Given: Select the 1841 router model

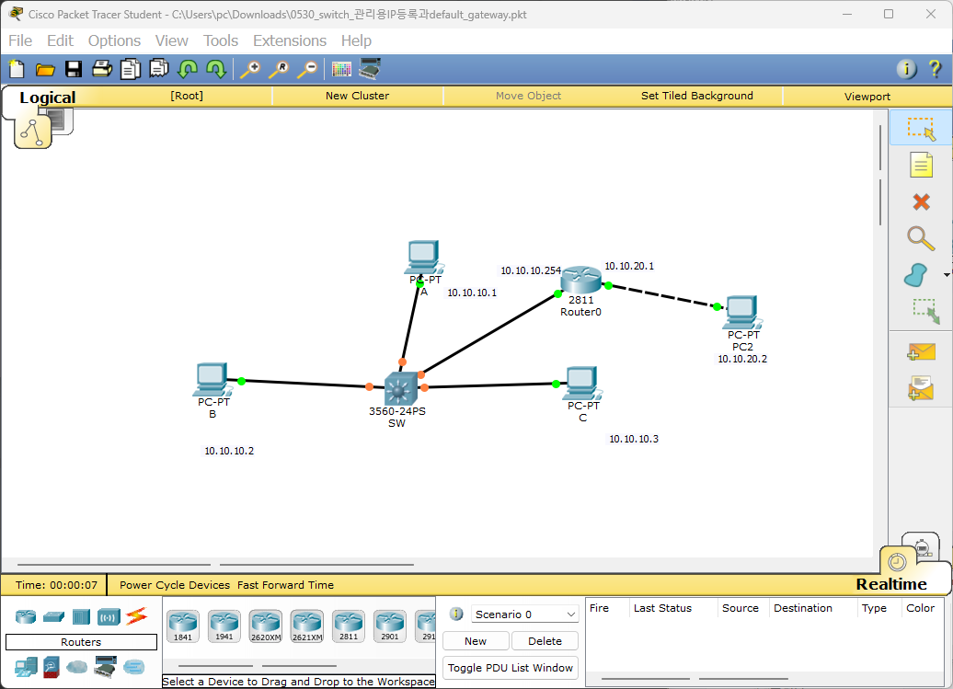Looking at the screenshot, I should [x=183, y=626].
